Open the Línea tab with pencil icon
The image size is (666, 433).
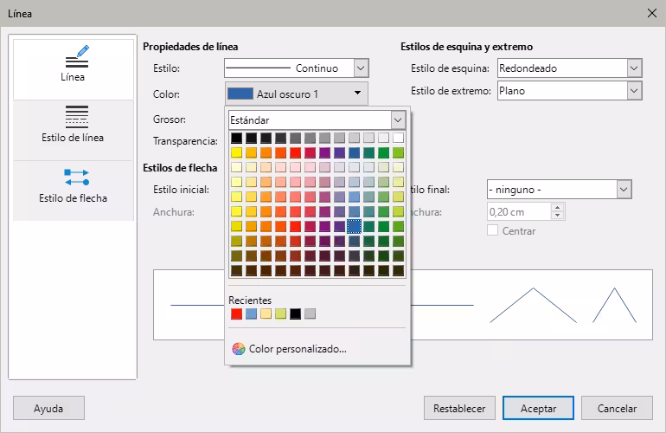point(73,69)
